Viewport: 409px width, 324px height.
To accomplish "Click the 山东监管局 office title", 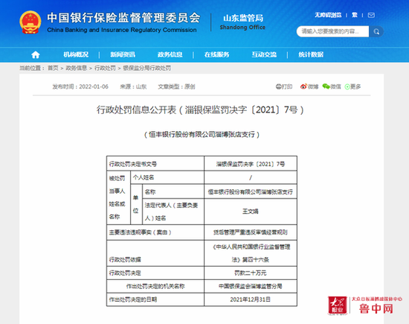I will (243, 19).
